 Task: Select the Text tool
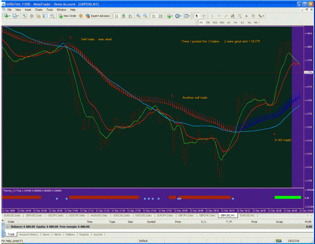tap(246, 16)
